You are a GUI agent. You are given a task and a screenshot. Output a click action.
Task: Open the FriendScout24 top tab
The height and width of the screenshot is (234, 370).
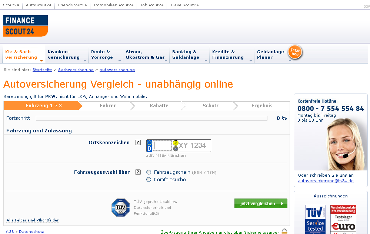click(x=73, y=5)
